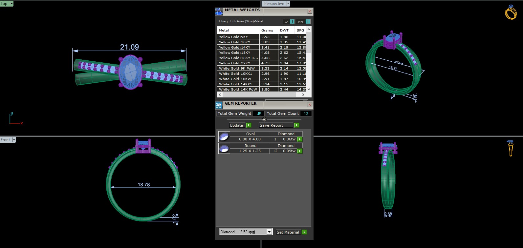This screenshot has height=248, width=523.
Task: Open the Diamond material dropdown
Action: 269,232
